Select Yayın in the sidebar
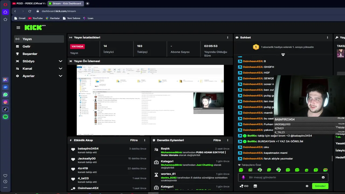Screen dimensions: 345x194 pyautogui.click(x=39, y=39)
